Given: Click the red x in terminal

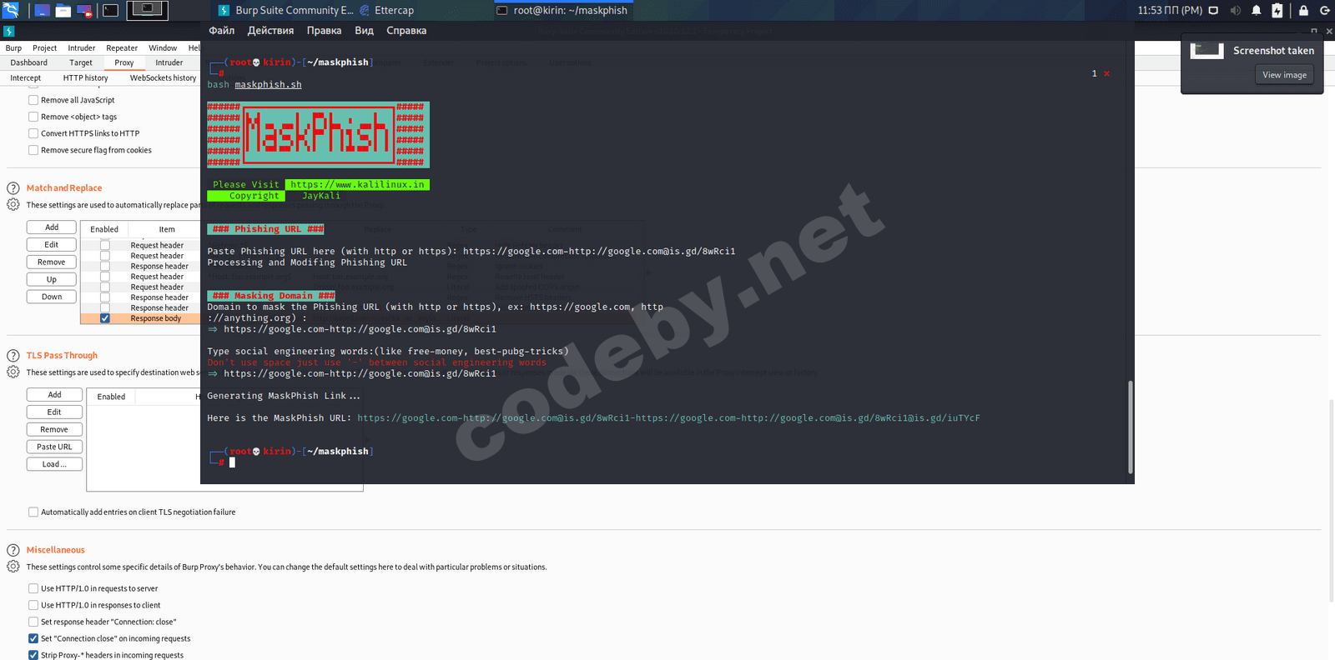Looking at the screenshot, I should tap(1106, 73).
